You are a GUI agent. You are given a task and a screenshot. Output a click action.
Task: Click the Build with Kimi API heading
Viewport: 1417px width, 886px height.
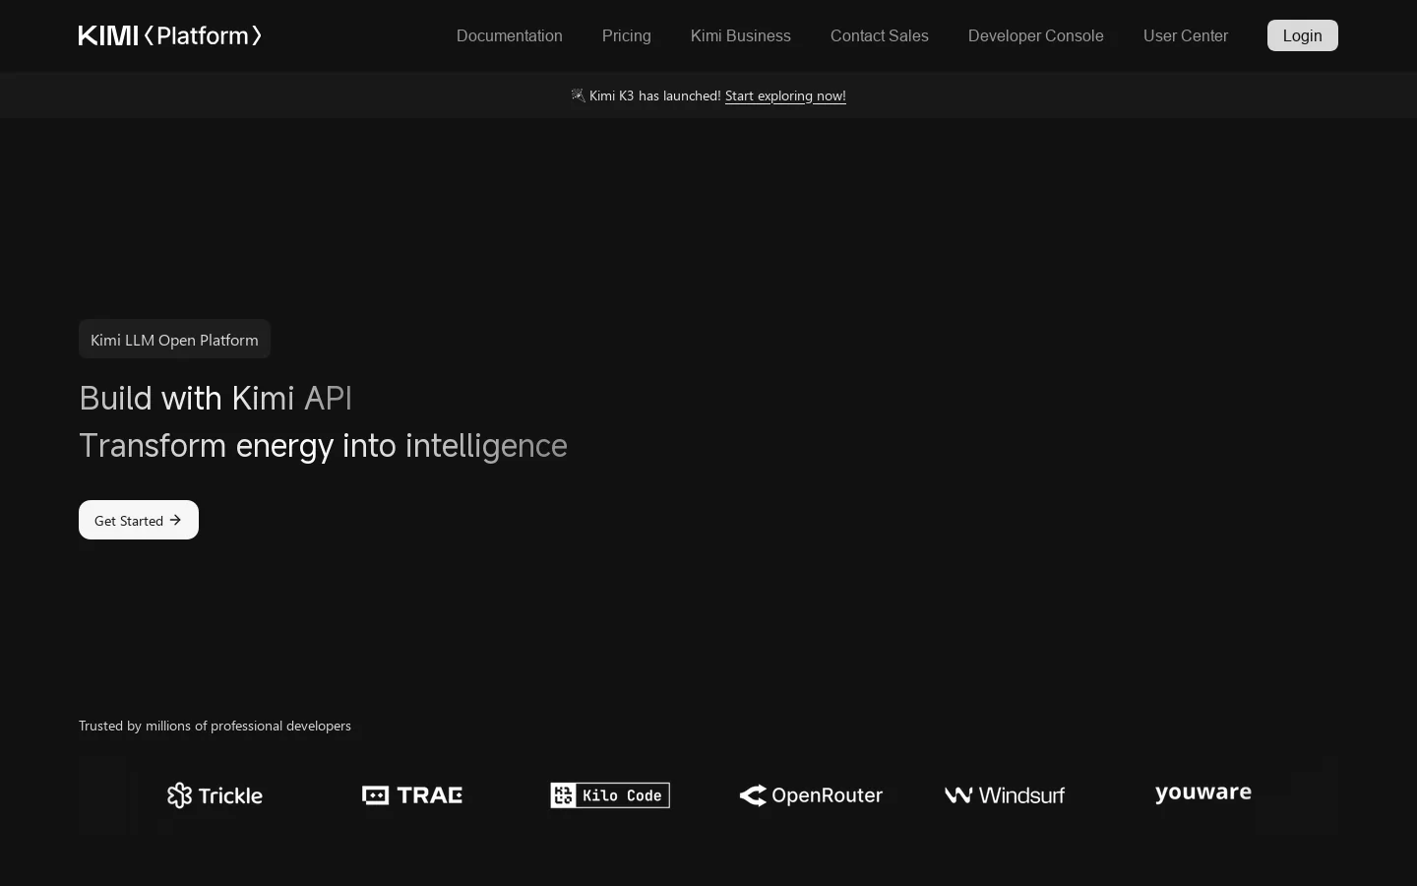(x=216, y=398)
